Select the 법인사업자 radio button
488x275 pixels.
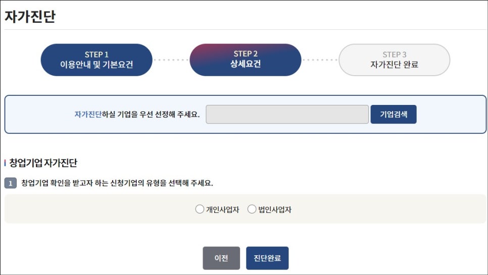click(252, 209)
